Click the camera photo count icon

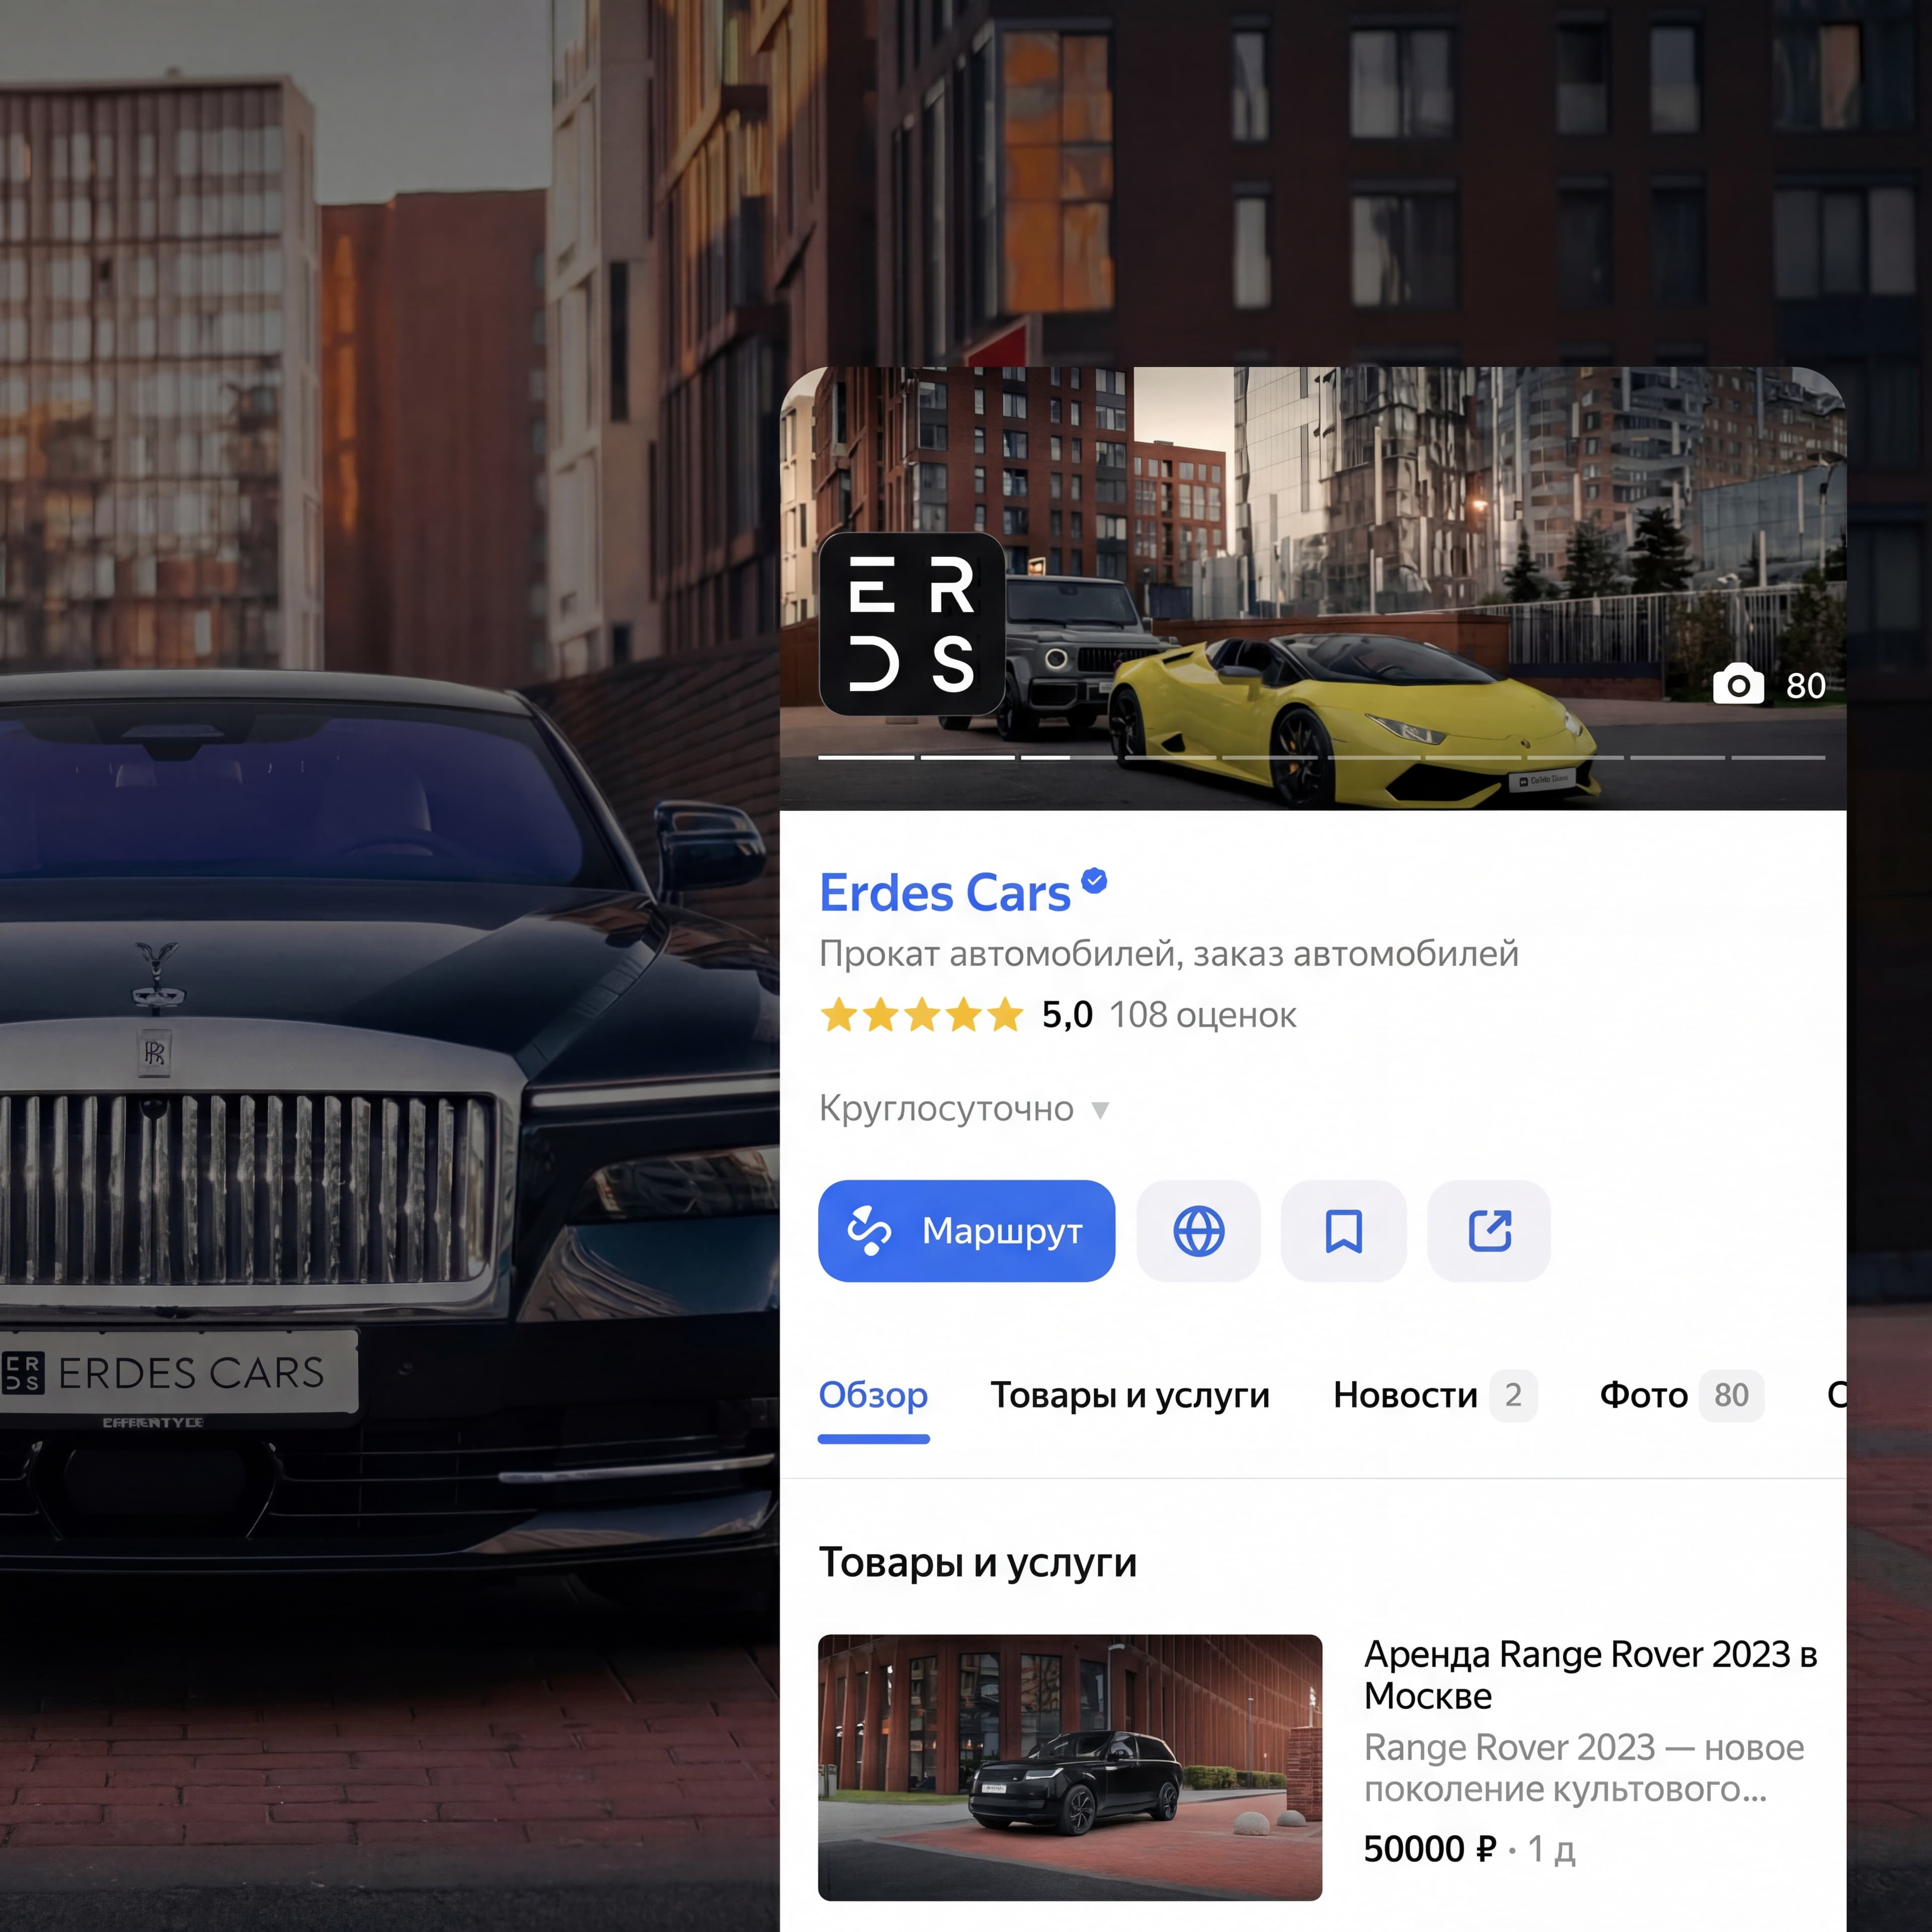(1738, 685)
